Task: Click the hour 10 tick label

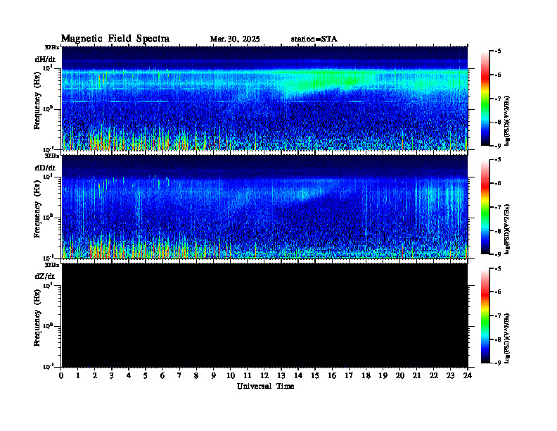Action: click(231, 376)
